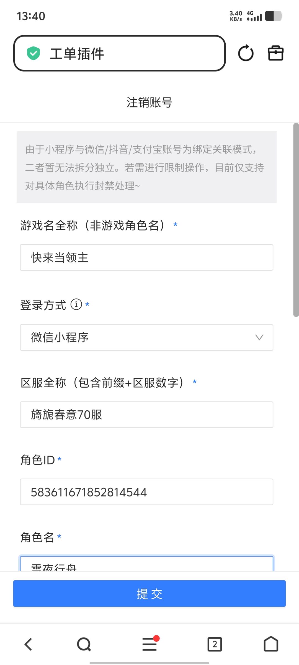The image size is (299, 665).
Task: Tap the gray binding notice box
Action: pos(146,167)
